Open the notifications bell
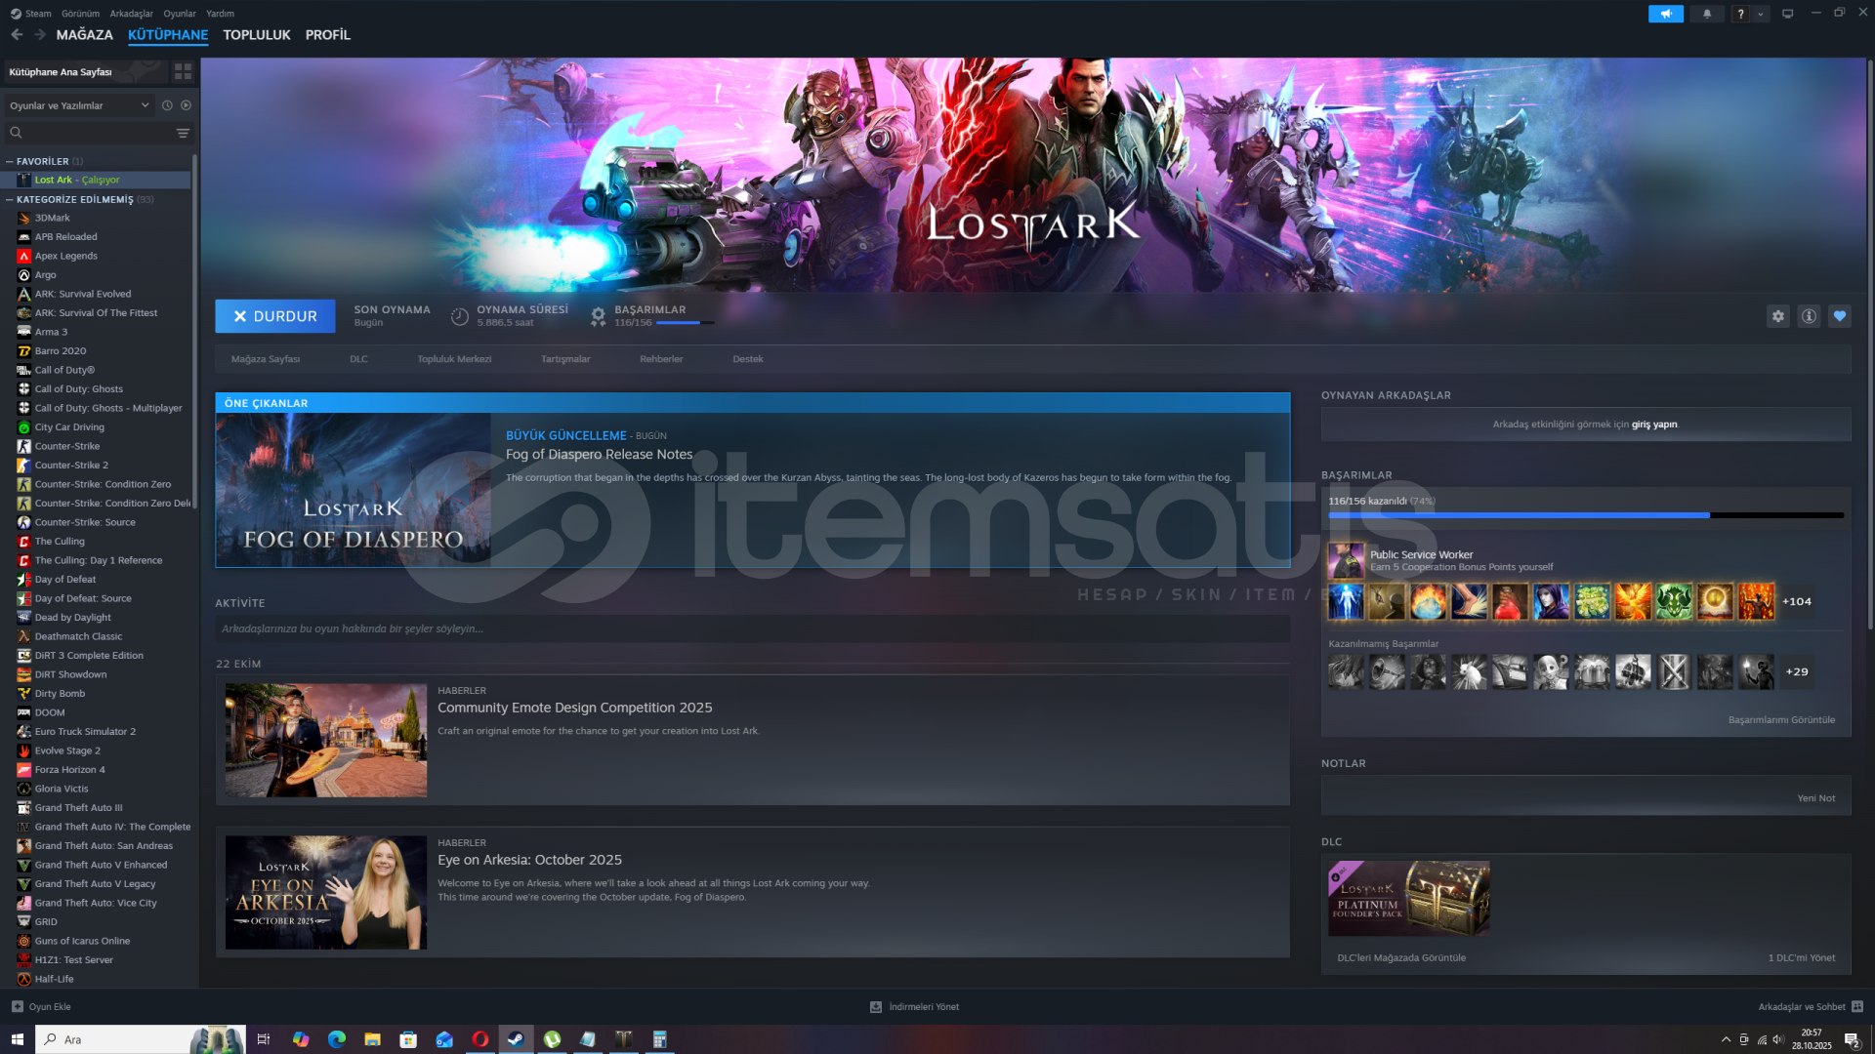Screen dimensions: 1875x1054 (x=1707, y=14)
